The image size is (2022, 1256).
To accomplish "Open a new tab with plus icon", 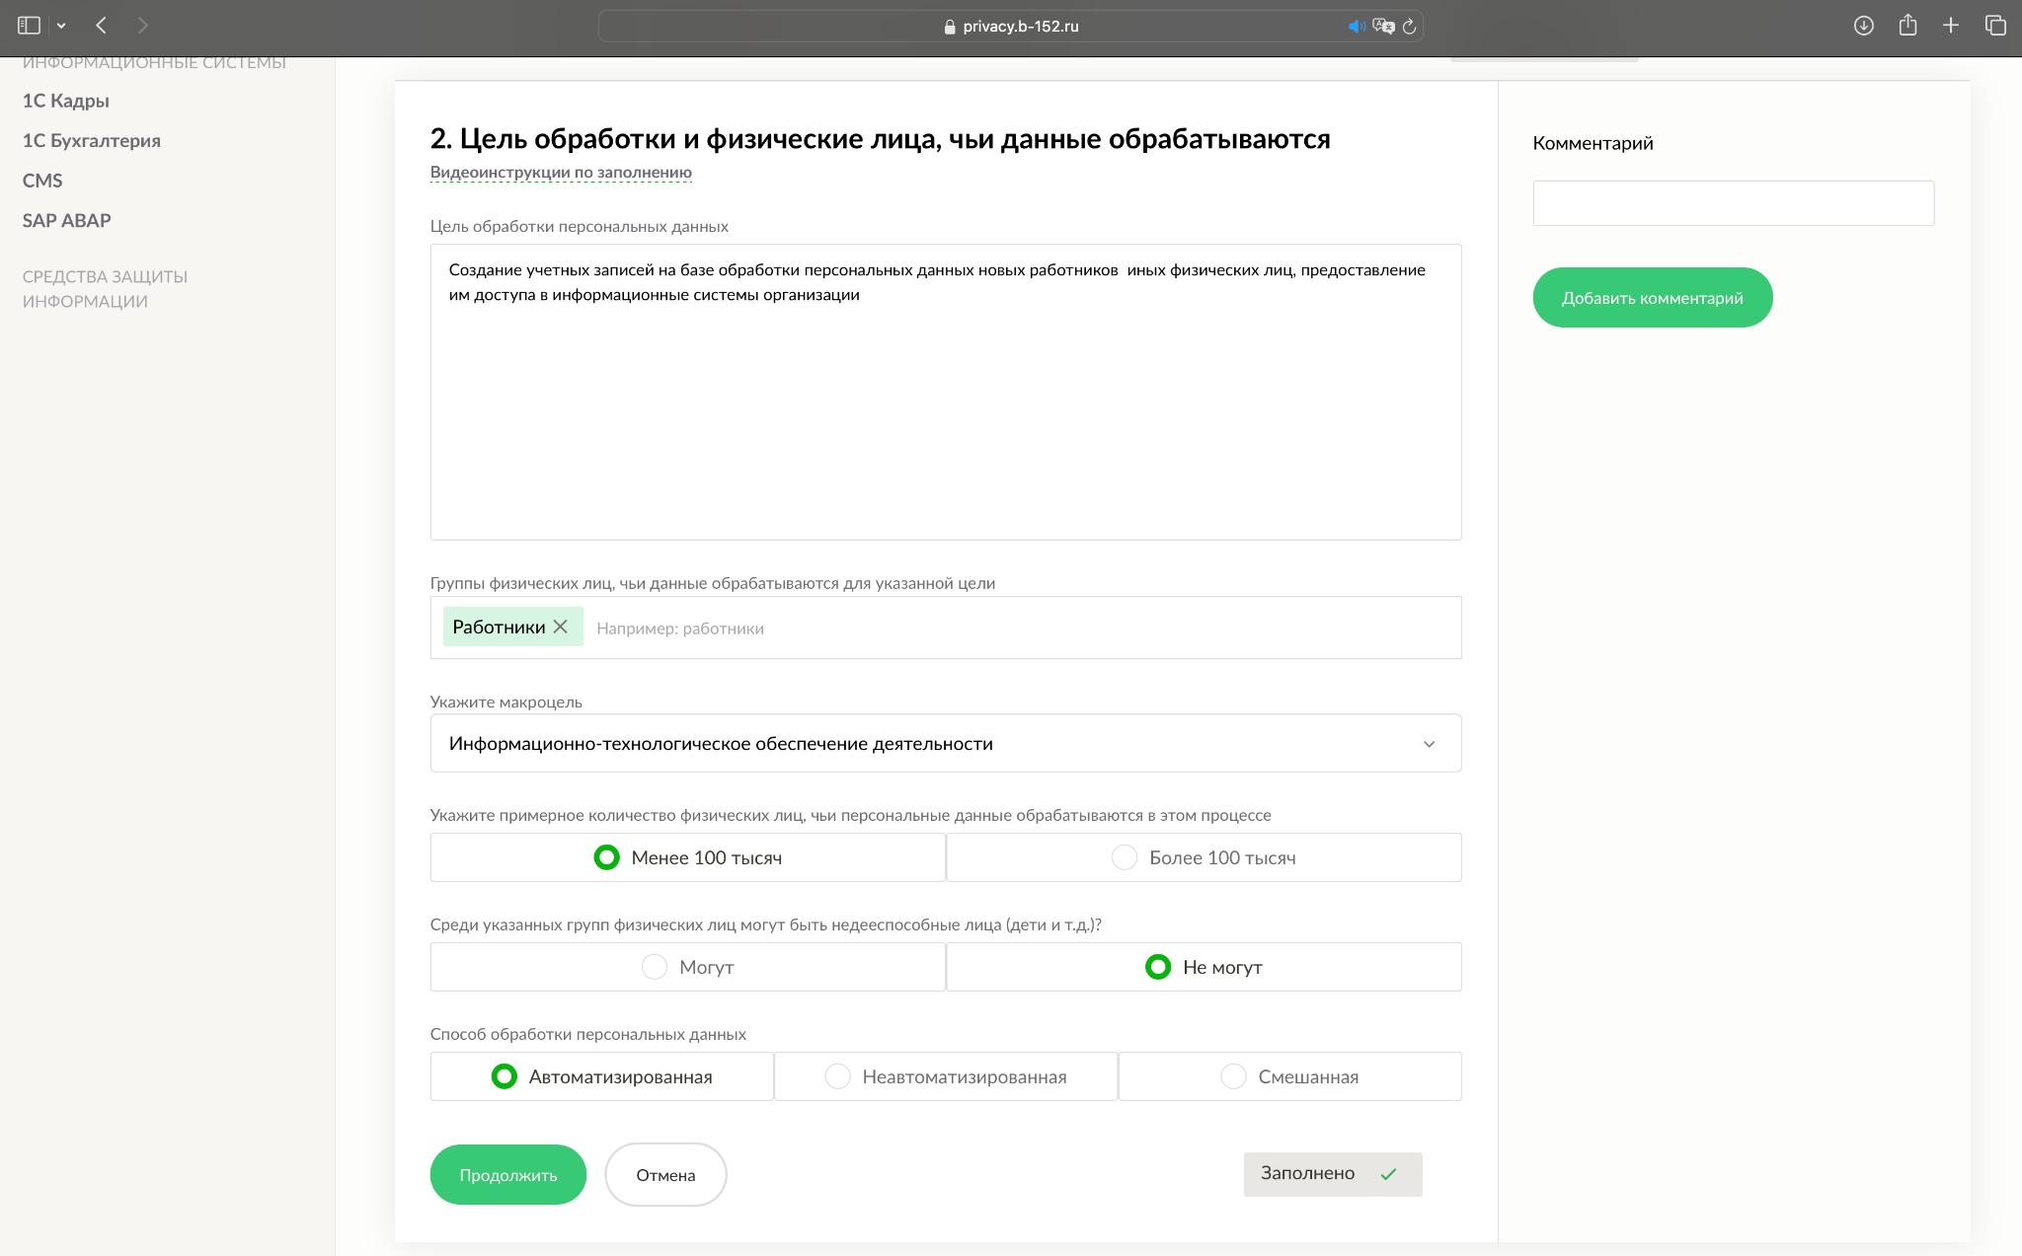I will point(1951,26).
